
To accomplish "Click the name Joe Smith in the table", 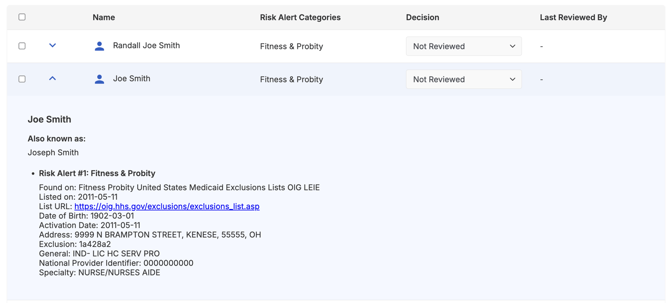I will 131,79.
